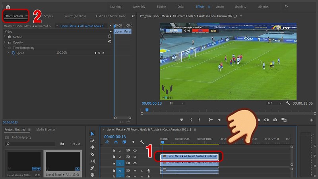This screenshot has width=318, height=179.
Task: Collapse the Time Remapping section
Action: pos(5,47)
